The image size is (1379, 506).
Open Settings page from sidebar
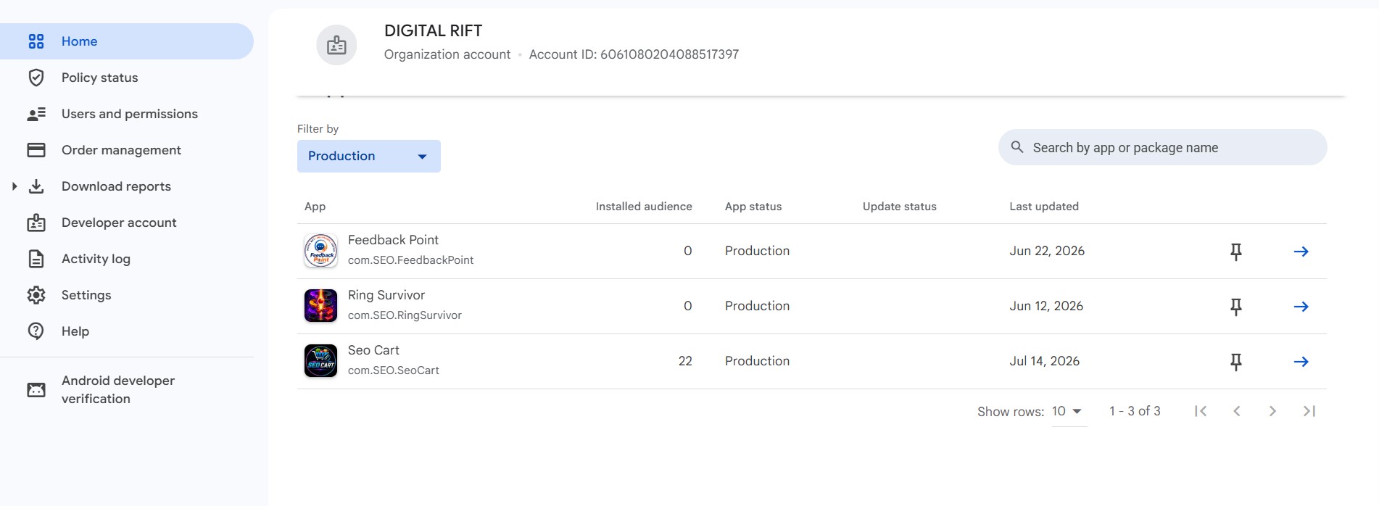tap(86, 295)
